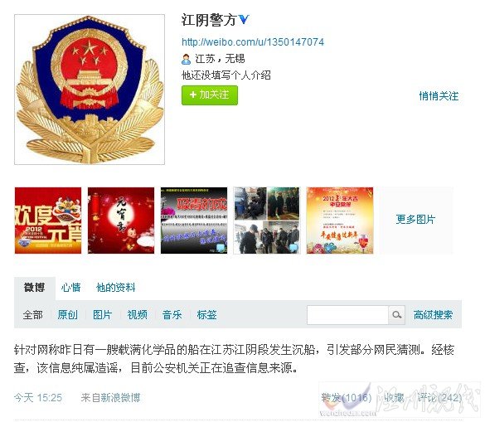Switch to the 心情 tab

[x=70, y=288]
